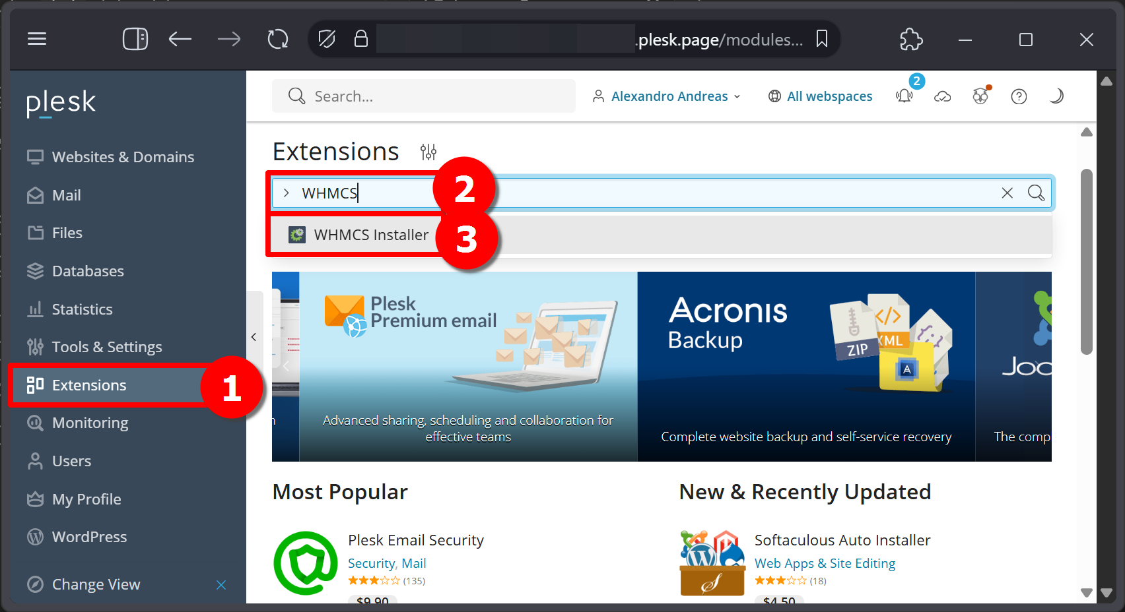Click the Plesk Email Security shield icon
Viewport: 1125px width, 612px height.
coord(306,563)
